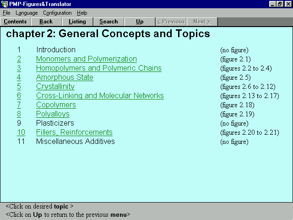The width and height of the screenshot is (293, 220).
Task: Select the Copolymers topic link
Action: click(56, 105)
